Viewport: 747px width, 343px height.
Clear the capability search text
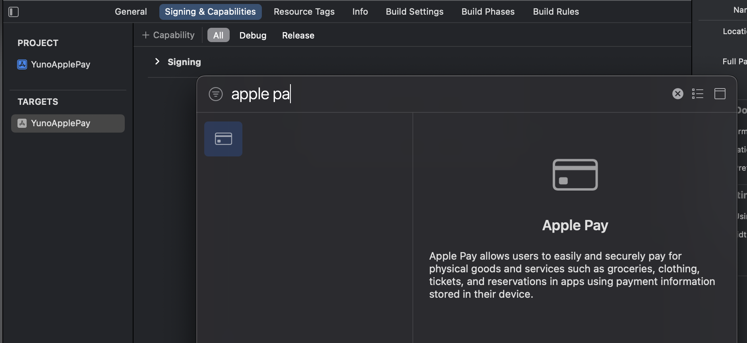coord(678,94)
